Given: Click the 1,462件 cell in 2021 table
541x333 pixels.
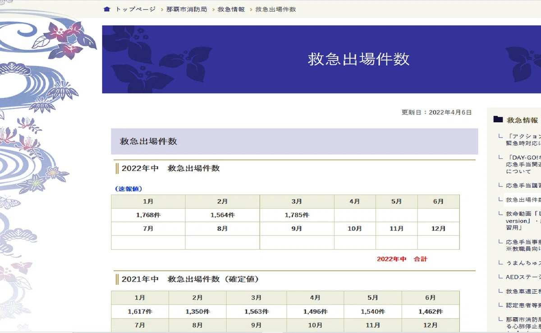Looking at the screenshot, I should (x=431, y=311).
